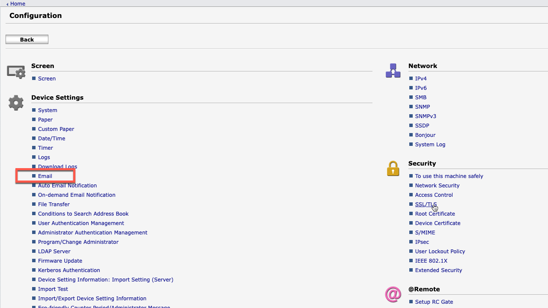Image resolution: width=548 pixels, height=308 pixels.
Task: Open System Log link
Action: pos(430,145)
